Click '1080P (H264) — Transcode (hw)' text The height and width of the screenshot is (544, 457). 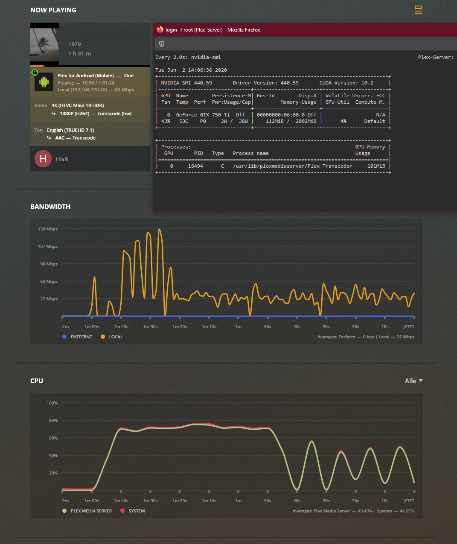point(96,113)
